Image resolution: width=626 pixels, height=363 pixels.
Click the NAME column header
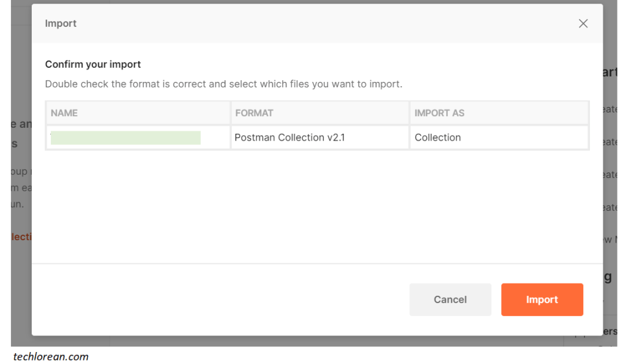(64, 113)
